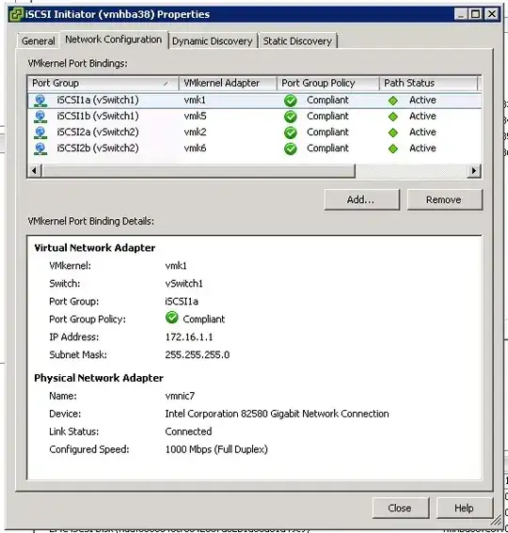Viewport: 508px width, 533px height.
Task: Open the Dynamic Discovery tab
Action: coord(212,41)
